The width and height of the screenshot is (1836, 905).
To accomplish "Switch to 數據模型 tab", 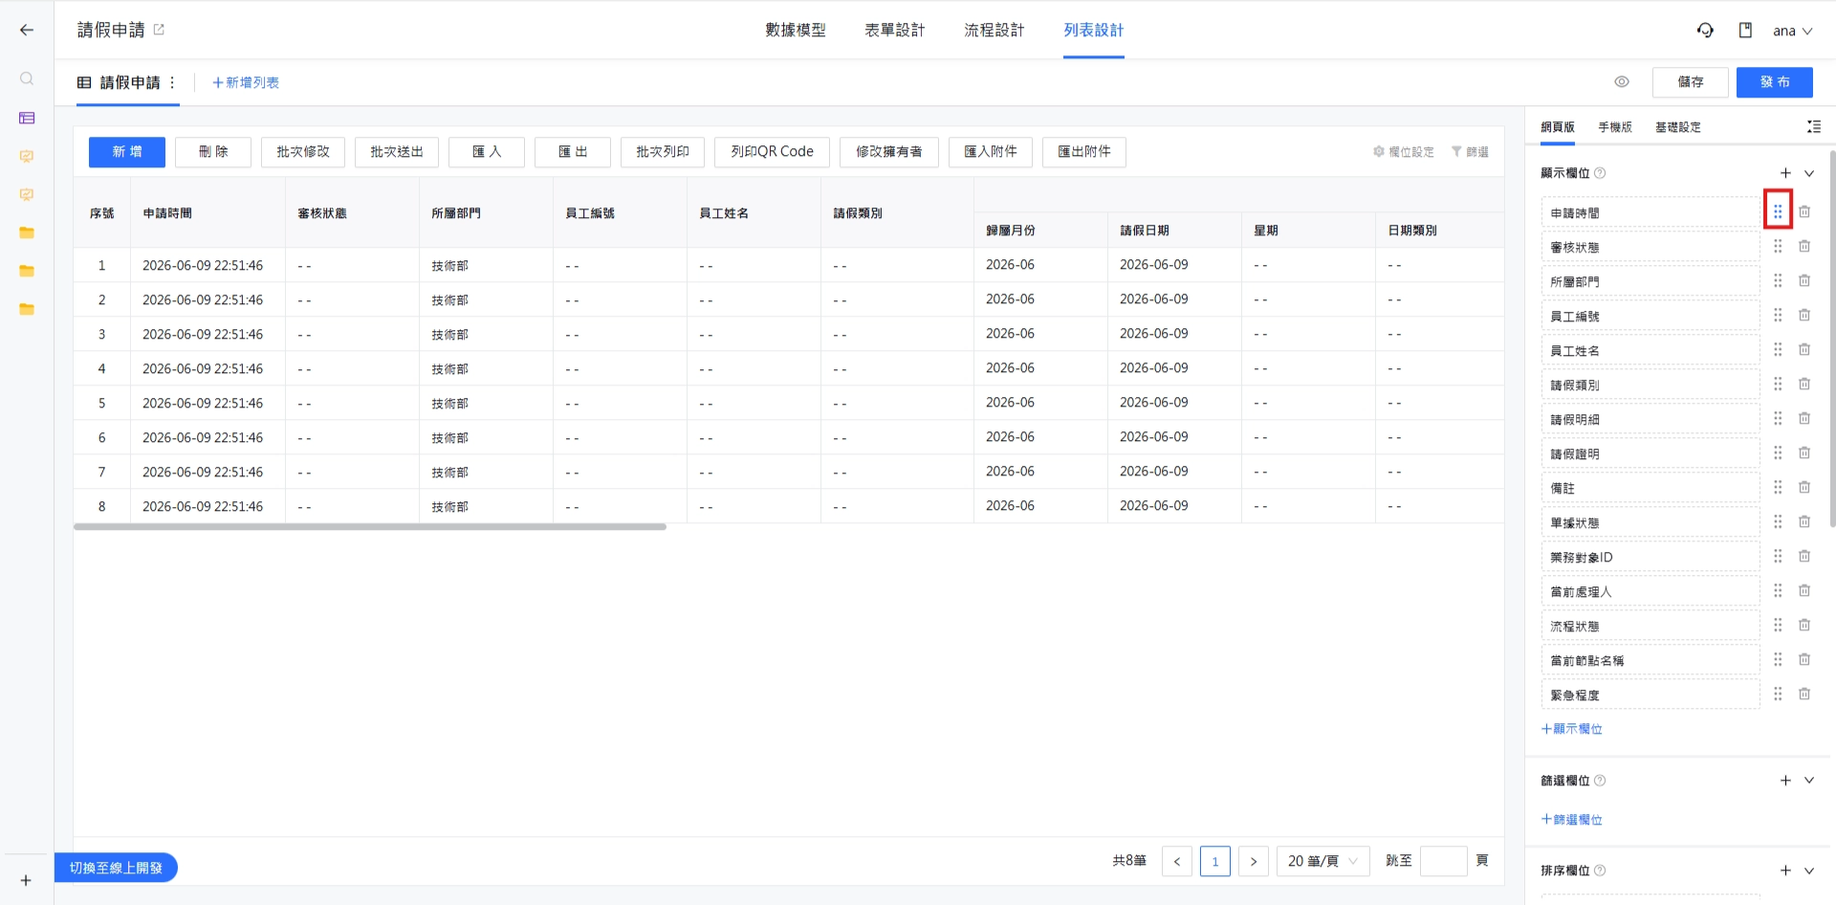I will pyautogui.click(x=796, y=30).
